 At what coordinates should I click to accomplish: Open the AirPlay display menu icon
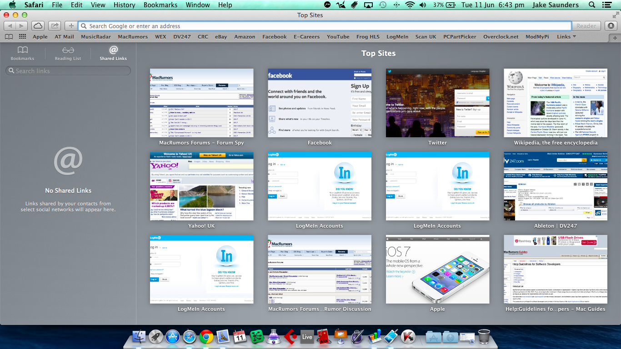point(369,5)
